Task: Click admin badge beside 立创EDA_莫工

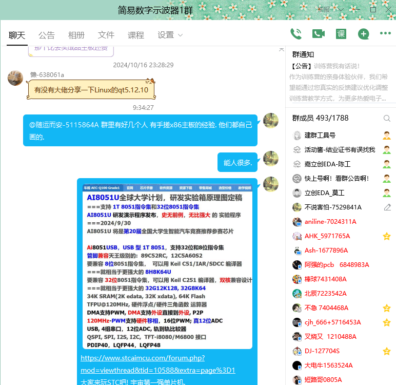Action: click(387, 193)
